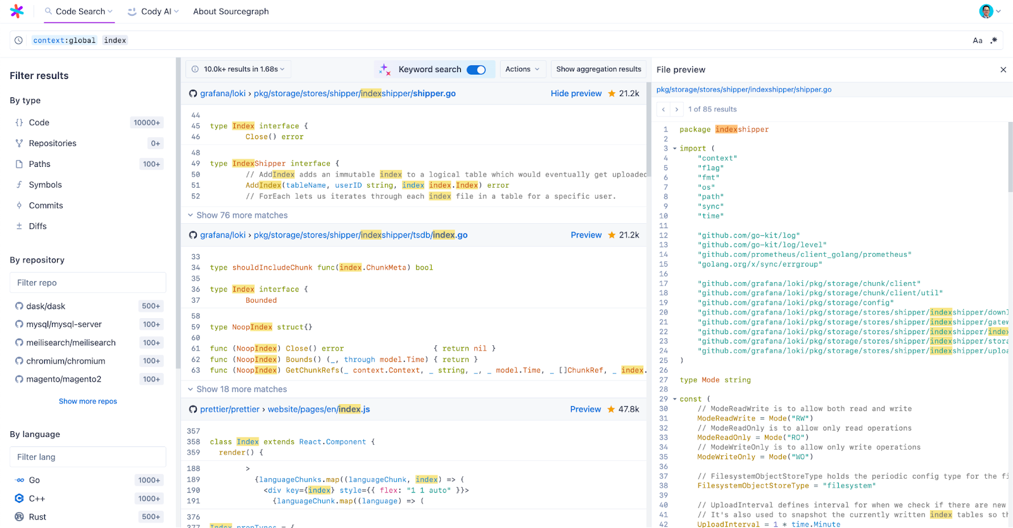Open grafana/loki repo link in shipper.go result
Viewport: 1013px width, 528px height.
[223, 94]
